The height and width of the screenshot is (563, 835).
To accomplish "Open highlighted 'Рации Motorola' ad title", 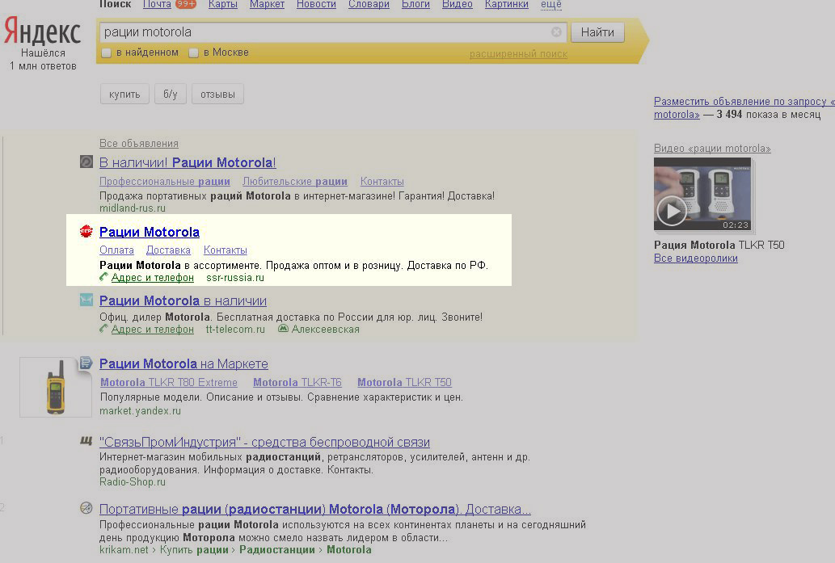I will click(150, 232).
